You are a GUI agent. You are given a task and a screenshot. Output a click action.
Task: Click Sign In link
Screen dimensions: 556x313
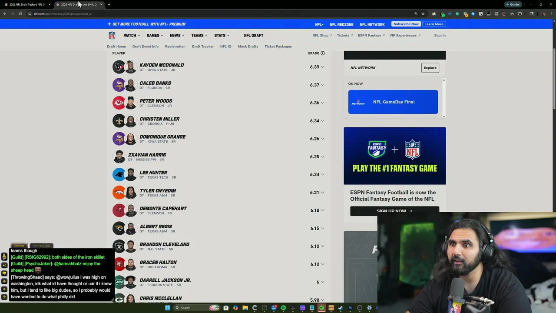click(x=440, y=35)
